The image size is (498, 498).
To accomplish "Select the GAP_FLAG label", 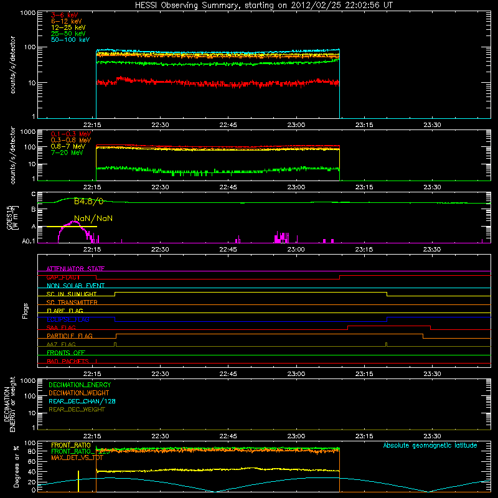I will coord(63,277).
